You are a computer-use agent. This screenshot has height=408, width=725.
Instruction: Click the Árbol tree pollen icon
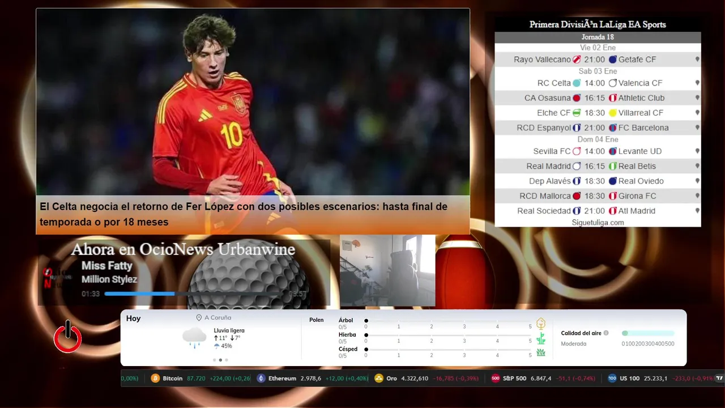point(541,324)
